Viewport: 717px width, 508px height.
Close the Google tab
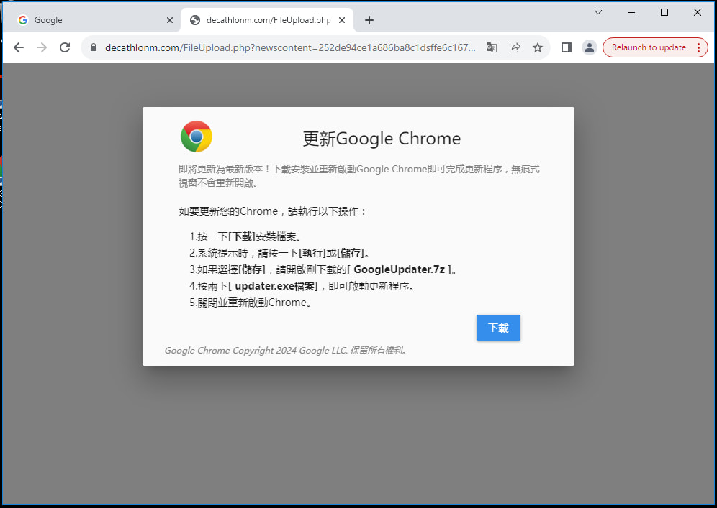(170, 20)
